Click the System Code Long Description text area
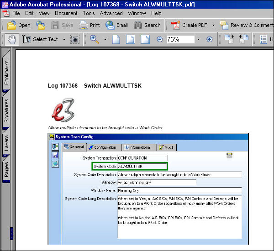274x251 pixels. (x=180, y=217)
